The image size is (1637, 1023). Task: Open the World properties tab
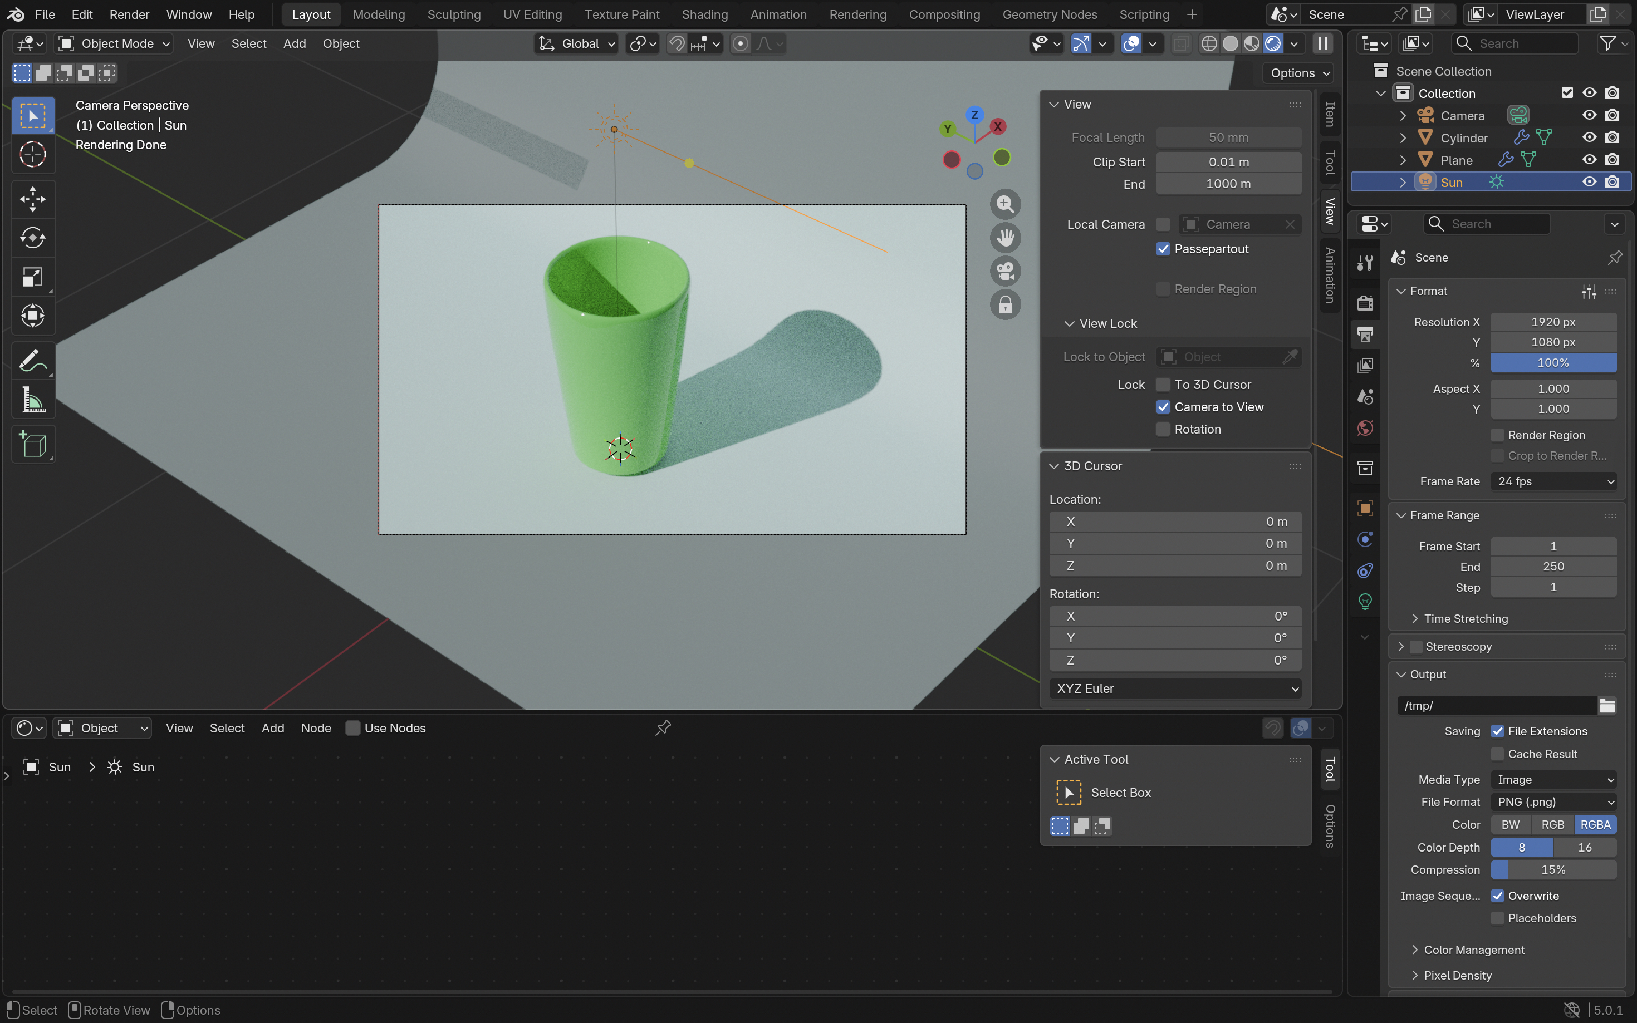[1365, 428]
